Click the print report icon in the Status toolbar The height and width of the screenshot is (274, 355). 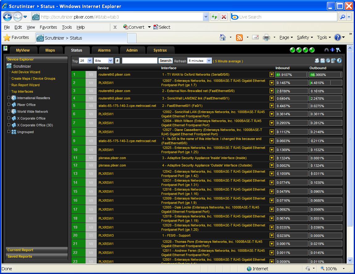pyautogui.click(x=317, y=61)
